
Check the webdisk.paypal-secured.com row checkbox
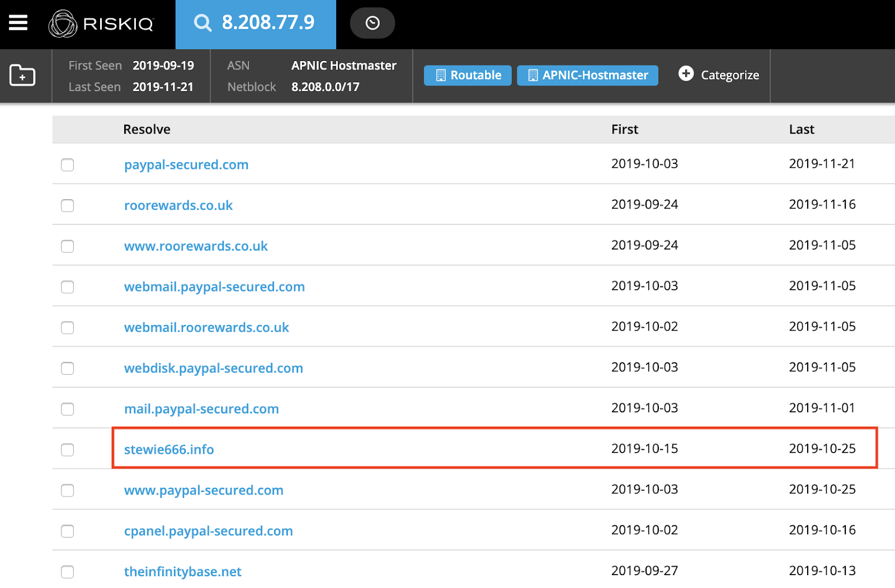67,369
